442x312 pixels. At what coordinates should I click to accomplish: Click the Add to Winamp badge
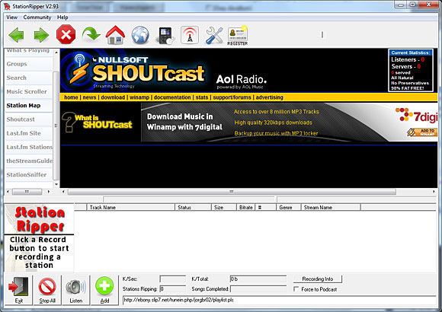(421, 132)
